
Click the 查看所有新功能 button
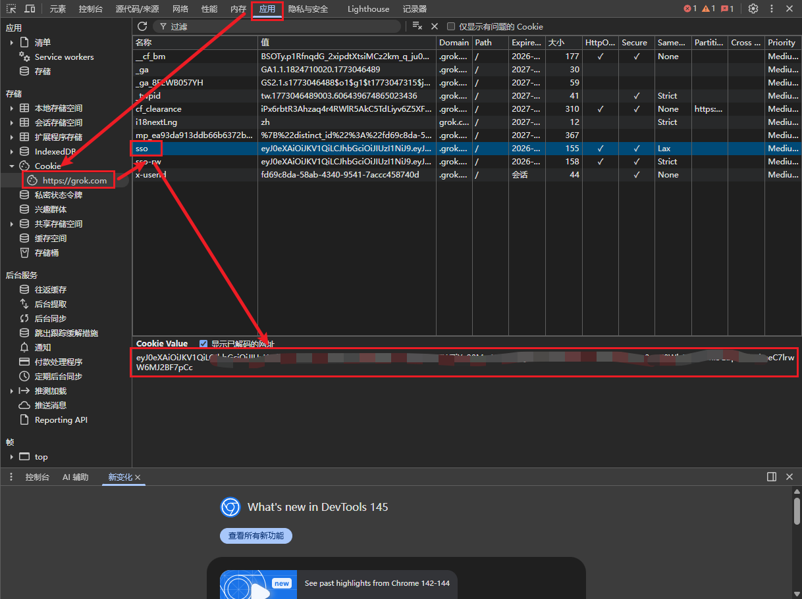[x=255, y=536]
